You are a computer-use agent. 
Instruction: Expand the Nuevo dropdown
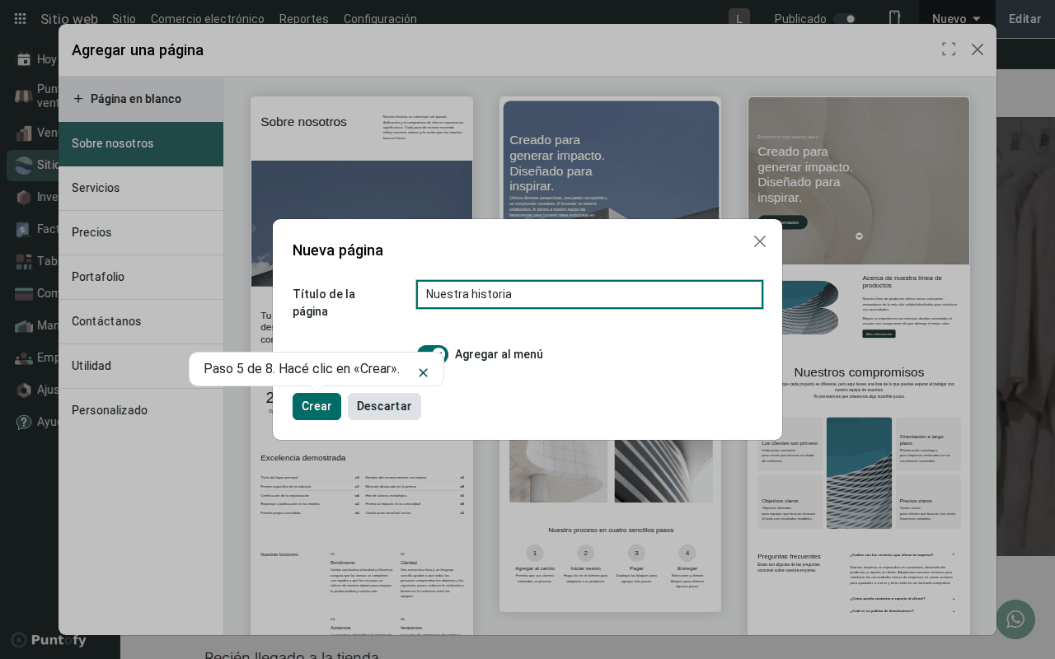[x=956, y=18]
